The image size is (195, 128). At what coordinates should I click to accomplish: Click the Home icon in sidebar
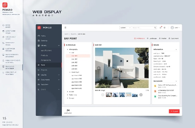(38, 36)
